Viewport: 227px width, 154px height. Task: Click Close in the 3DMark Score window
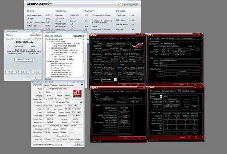click(x=36, y=78)
